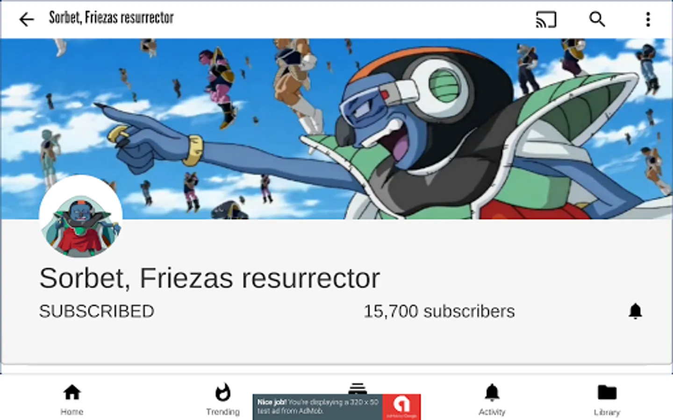Open the Cast to device icon
Image resolution: width=673 pixels, height=420 pixels.
pyautogui.click(x=546, y=19)
